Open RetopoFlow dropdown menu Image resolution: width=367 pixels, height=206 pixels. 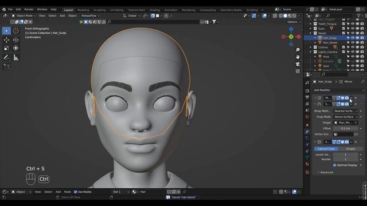(x=91, y=15)
